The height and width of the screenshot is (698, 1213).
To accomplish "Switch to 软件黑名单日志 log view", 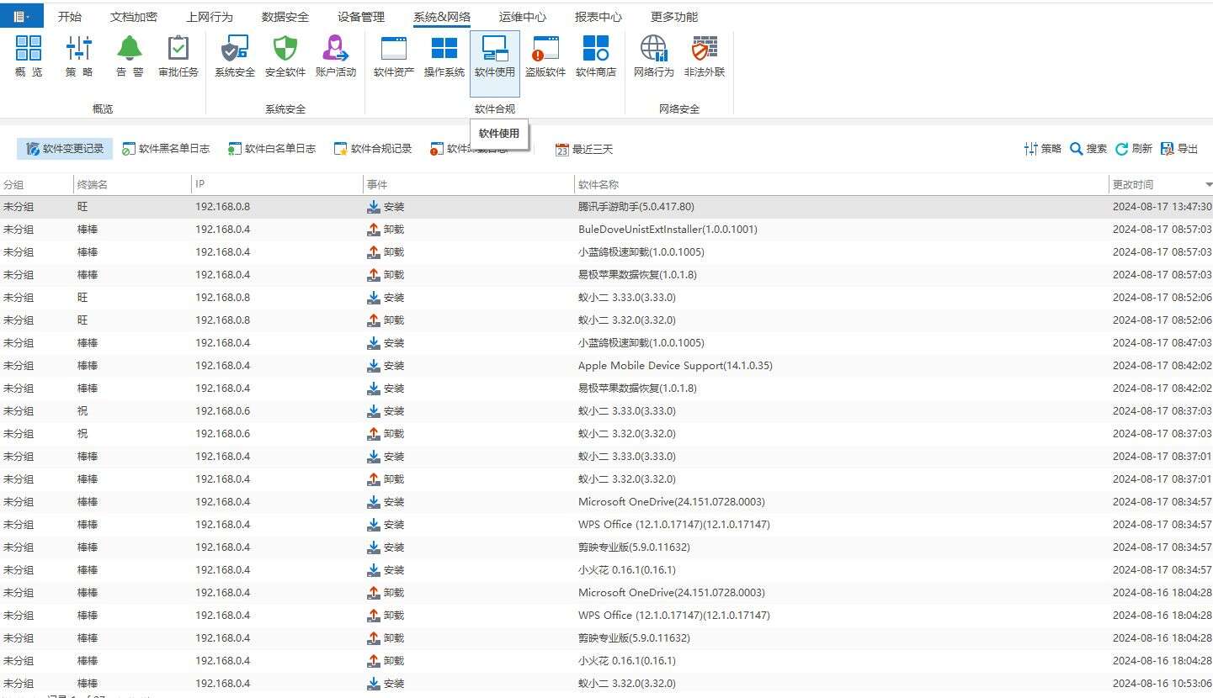I will [166, 149].
